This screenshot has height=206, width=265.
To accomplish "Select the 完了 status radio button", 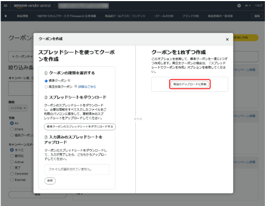I will pyautogui.click(x=12, y=168).
